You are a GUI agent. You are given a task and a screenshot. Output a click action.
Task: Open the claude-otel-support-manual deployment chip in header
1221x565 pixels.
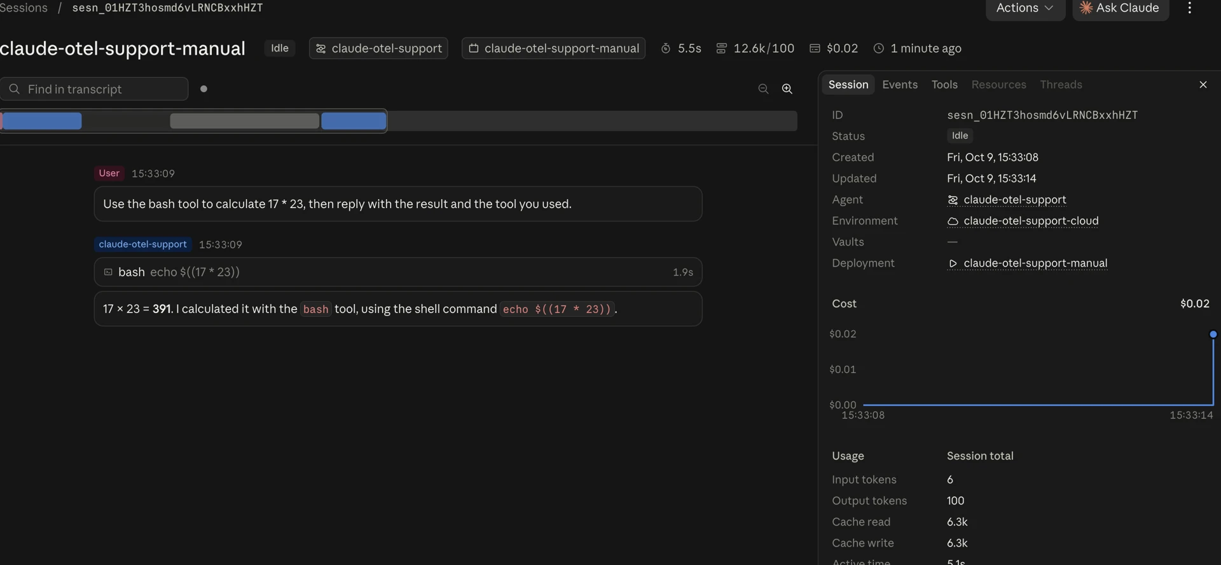(553, 48)
